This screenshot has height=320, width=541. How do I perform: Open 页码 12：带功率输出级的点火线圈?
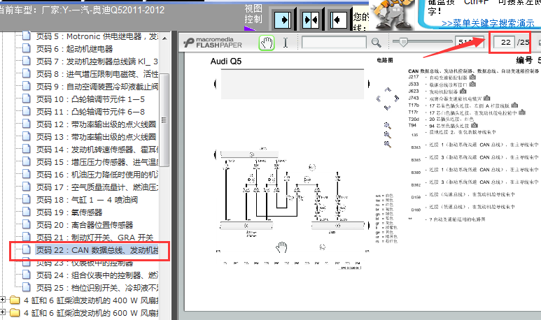click(x=97, y=124)
